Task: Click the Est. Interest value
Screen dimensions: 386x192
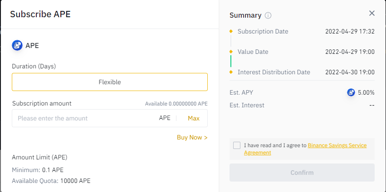Action: (x=372, y=105)
